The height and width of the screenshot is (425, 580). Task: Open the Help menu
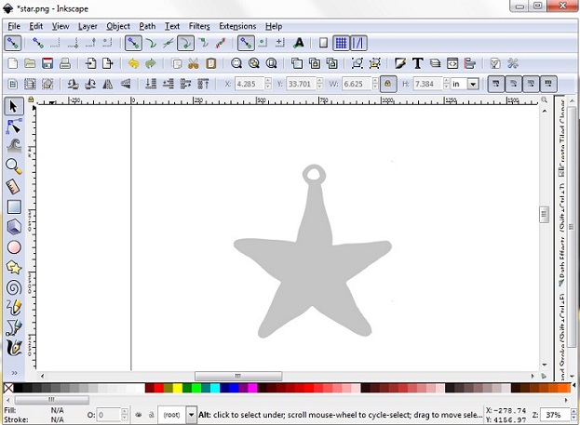[x=274, y=26]
